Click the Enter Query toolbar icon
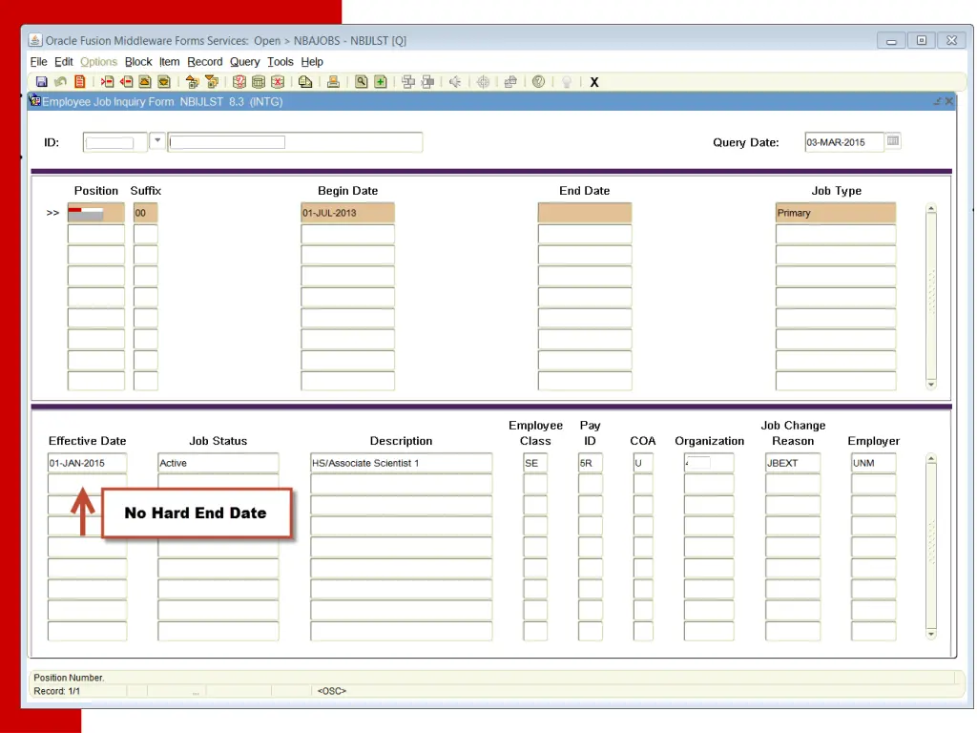977x733 pixels. 239,82
